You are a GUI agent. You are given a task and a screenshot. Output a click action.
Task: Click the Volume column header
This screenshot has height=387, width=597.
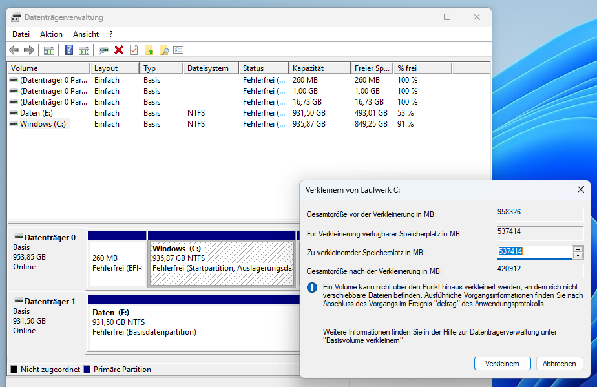[x=48, y=68]
